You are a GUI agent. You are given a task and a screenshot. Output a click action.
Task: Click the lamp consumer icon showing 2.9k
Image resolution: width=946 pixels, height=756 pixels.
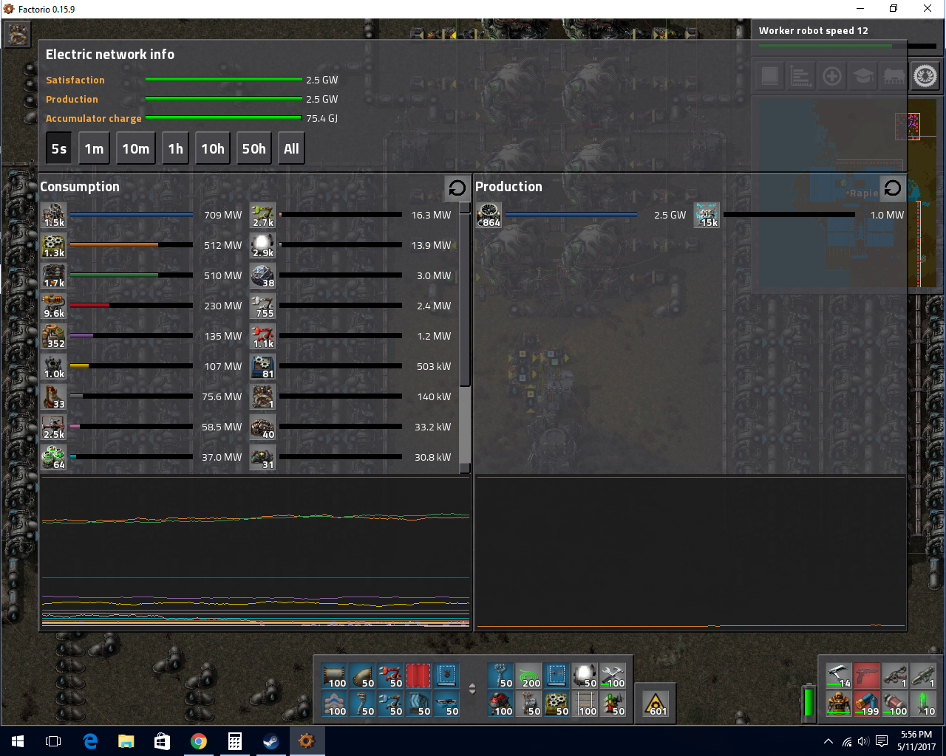click(262, 245)
